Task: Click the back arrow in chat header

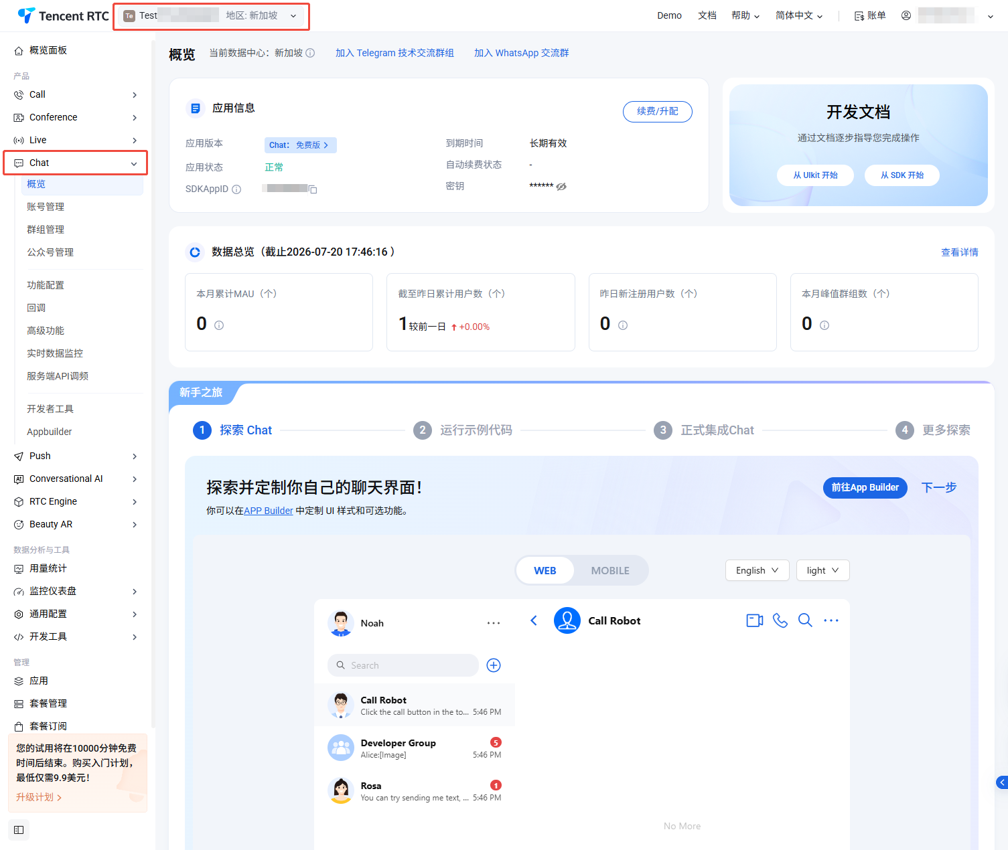Action: tap(534, 620)
